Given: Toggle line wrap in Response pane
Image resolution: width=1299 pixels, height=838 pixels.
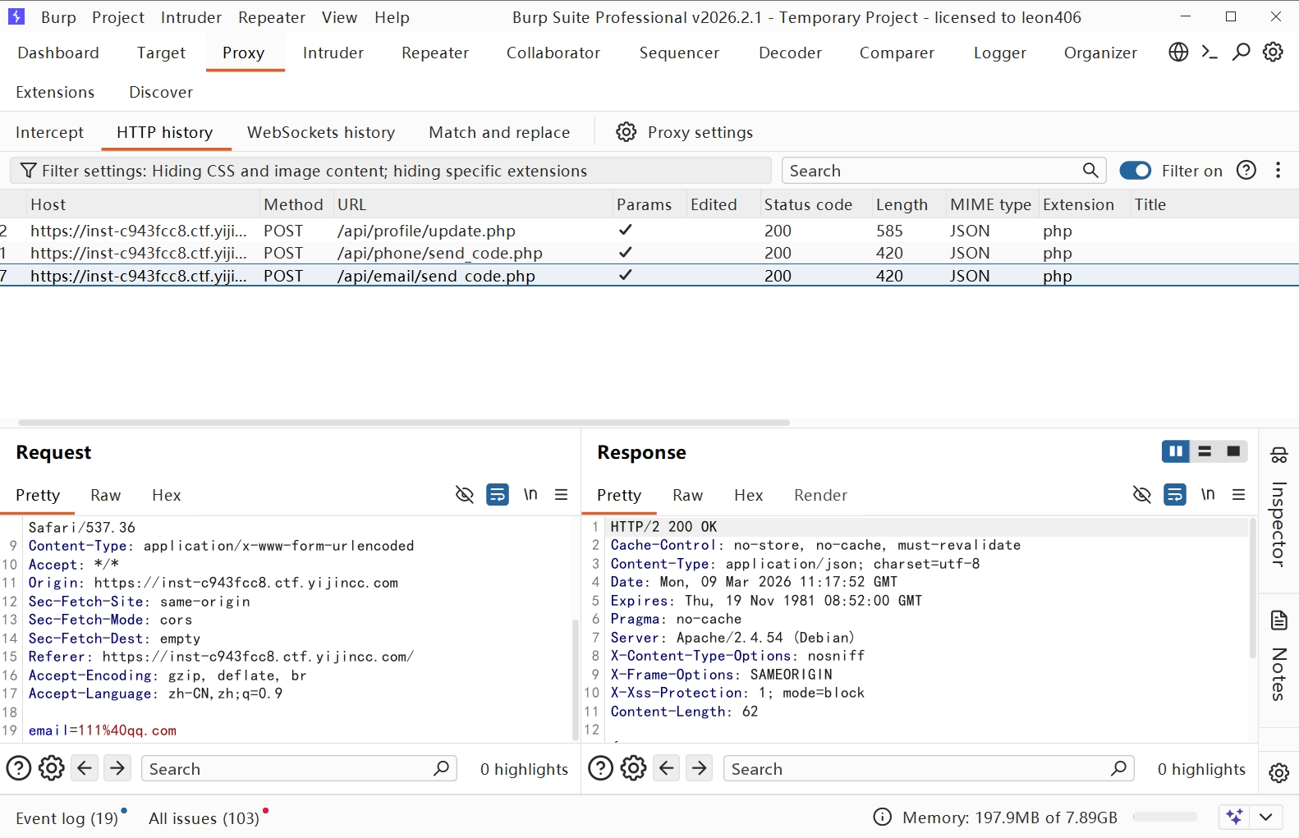Looking at the screenshot, I should click(1175, 495).
